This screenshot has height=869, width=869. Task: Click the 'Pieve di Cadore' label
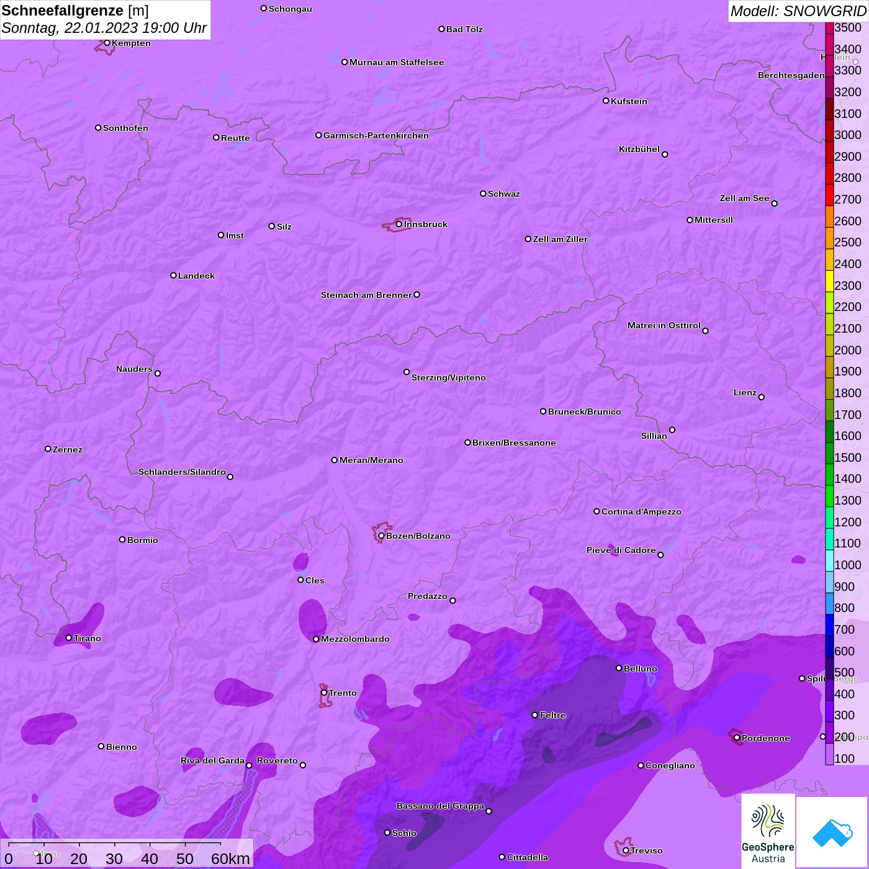[x=621, y=550]
